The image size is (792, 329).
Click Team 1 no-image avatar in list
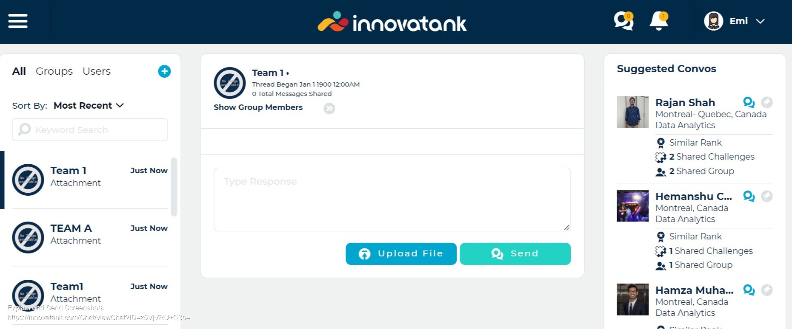[x=28, y=180]
